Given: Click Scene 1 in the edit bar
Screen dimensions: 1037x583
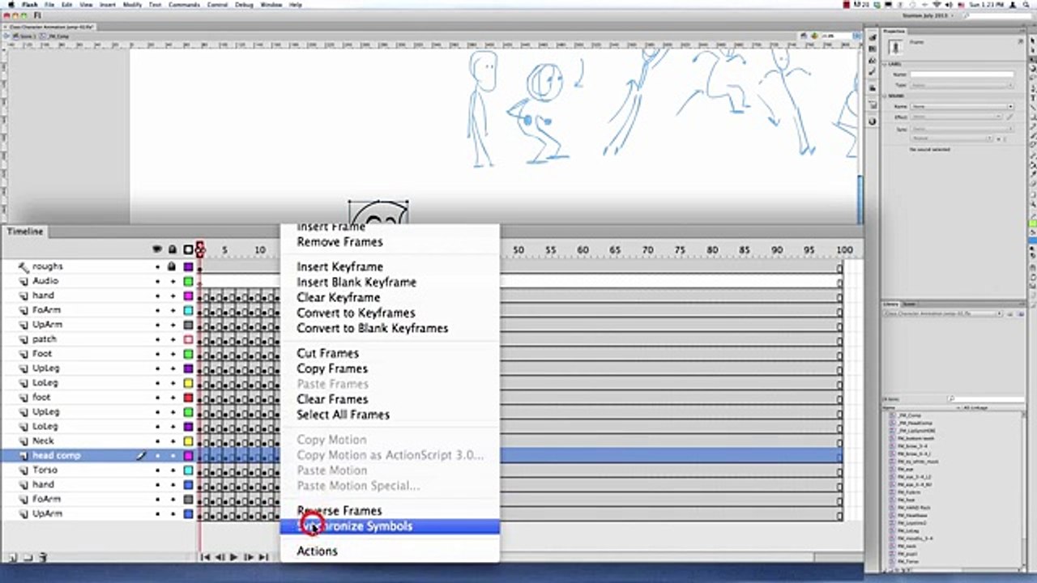Looking at the screenshot, I should pos(25,36).
